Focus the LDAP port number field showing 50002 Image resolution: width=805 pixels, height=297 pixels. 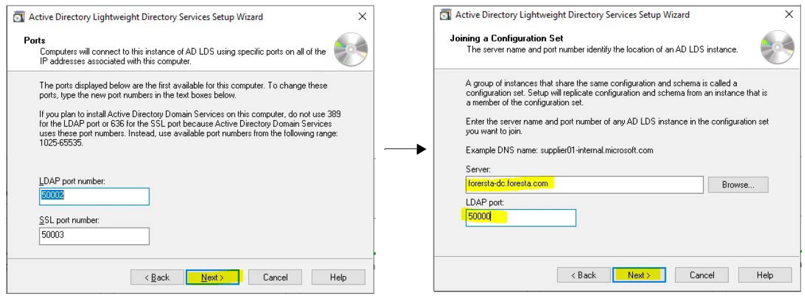94,197
